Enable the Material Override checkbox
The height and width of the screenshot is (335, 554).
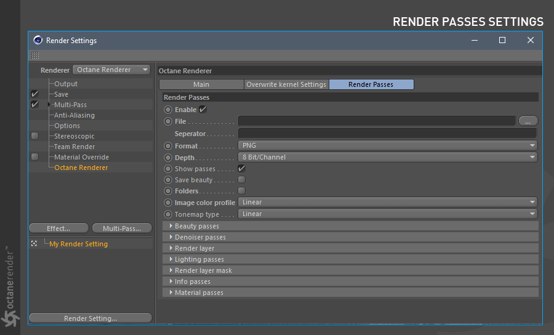(x=34, y=156)
